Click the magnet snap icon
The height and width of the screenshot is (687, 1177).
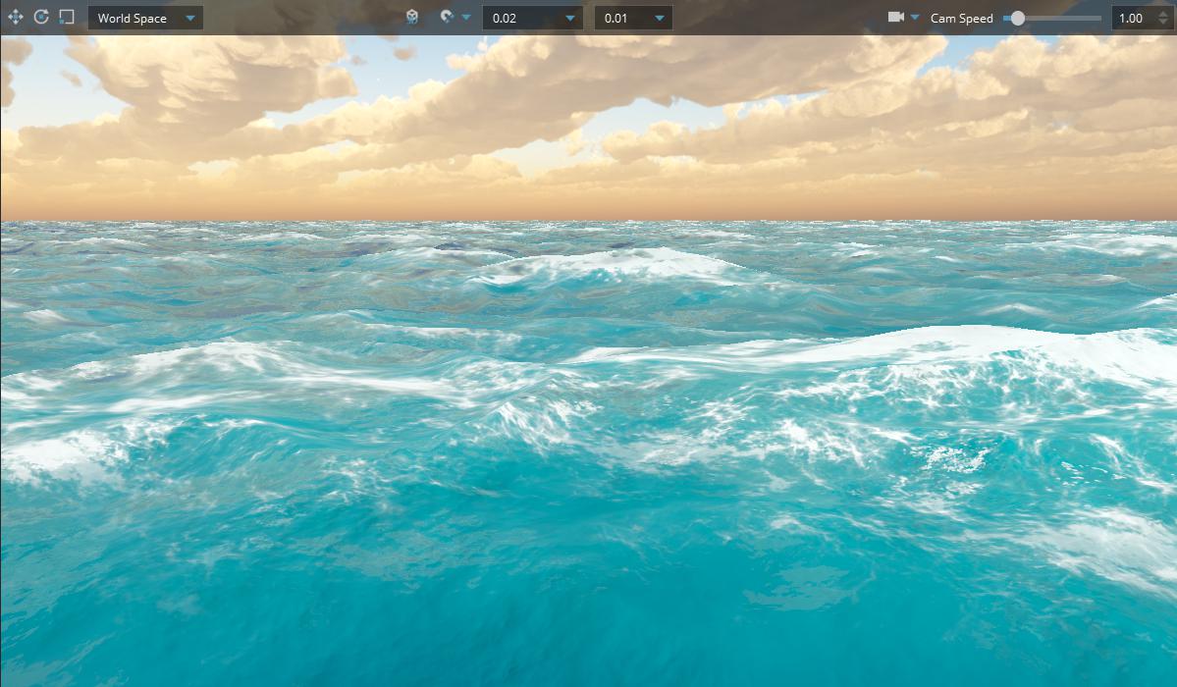(447, 18)
